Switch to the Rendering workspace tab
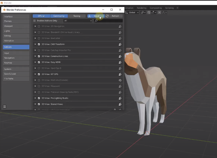The width and height of the screenshot is (217, 158). point(142,8)
